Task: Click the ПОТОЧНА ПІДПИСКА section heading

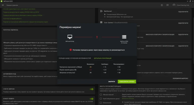Action: (x=11, y=30)
